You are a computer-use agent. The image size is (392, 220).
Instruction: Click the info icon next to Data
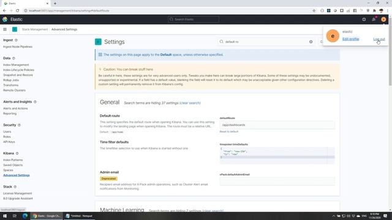(x=13, y=58)
